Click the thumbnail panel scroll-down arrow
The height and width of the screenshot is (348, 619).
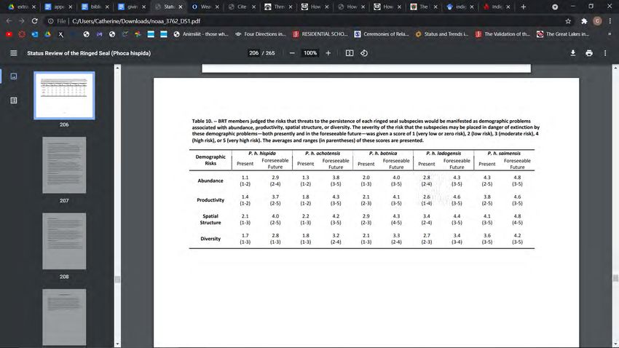tap(117, 344)
